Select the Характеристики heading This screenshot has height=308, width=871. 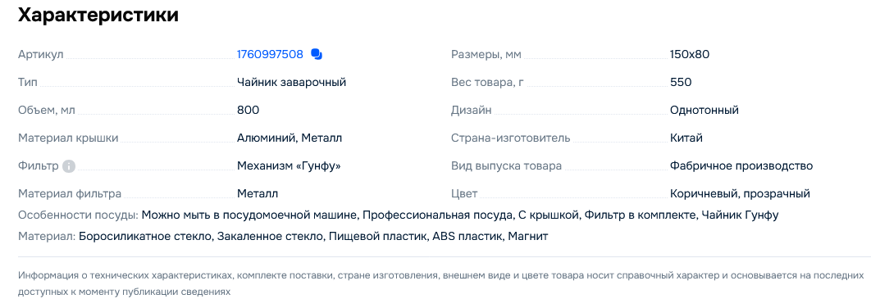[x=98, y=15]
